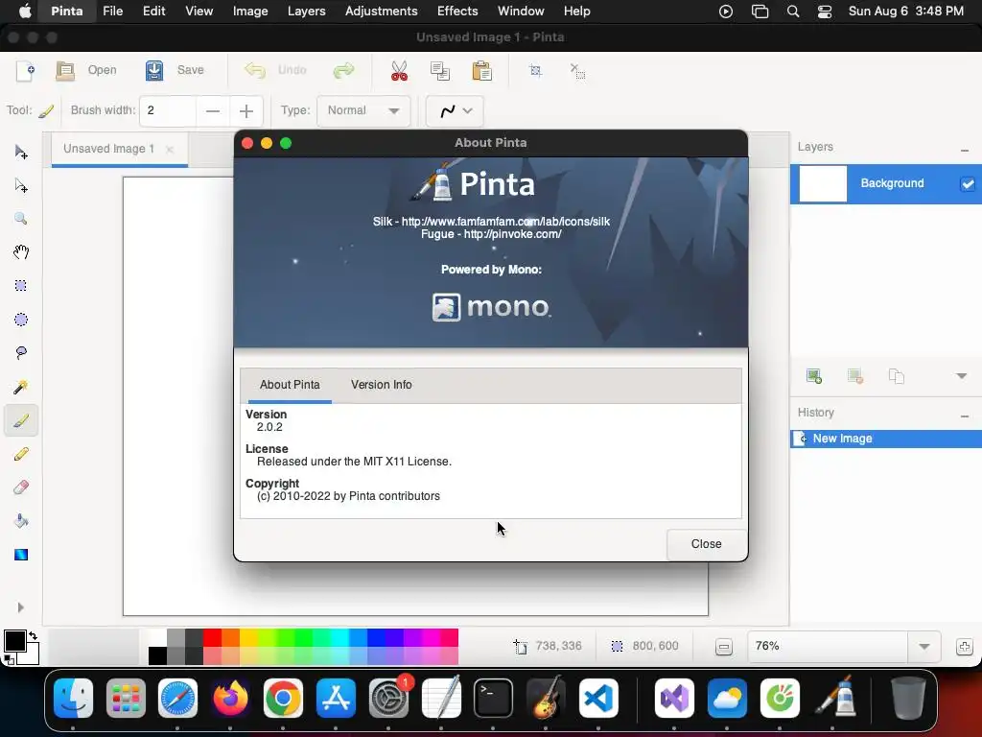Increase brush width with plus button
The image size is (982, 737).
[x=246, y=111]
